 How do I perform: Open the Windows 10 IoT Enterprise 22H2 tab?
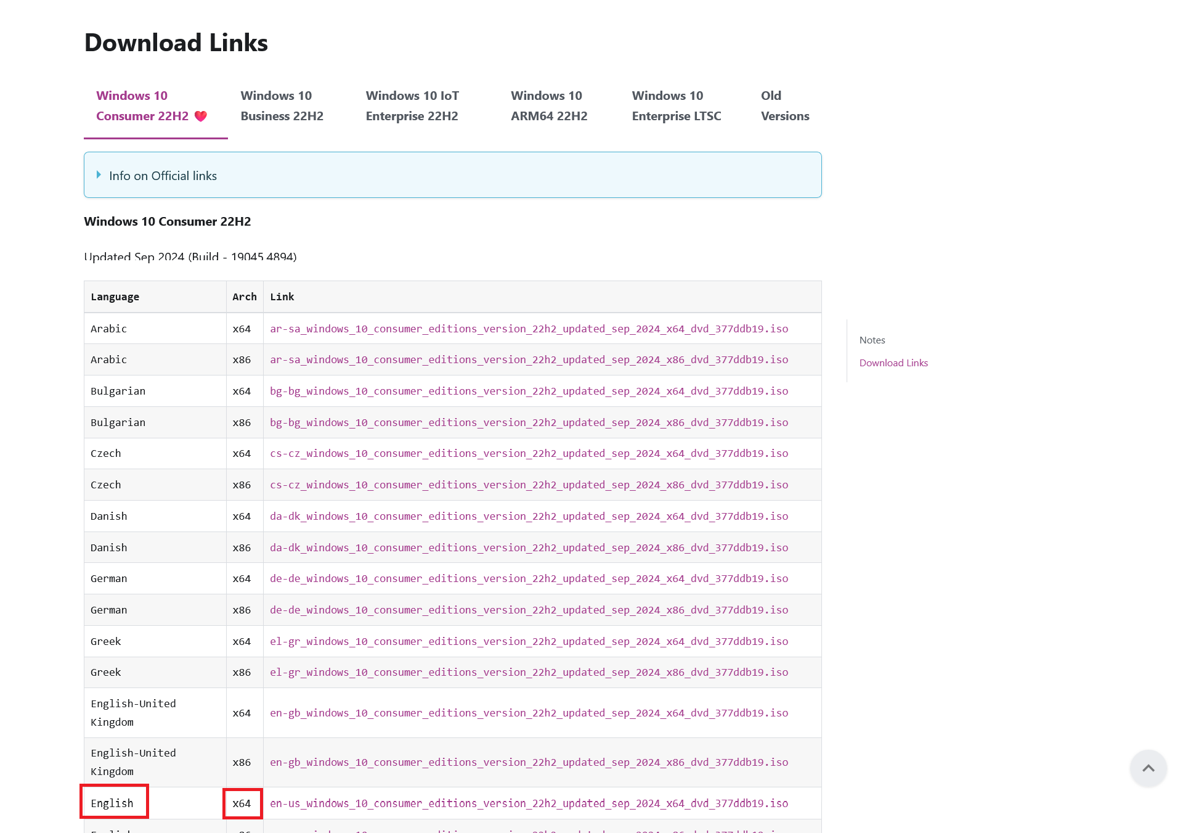412,106
